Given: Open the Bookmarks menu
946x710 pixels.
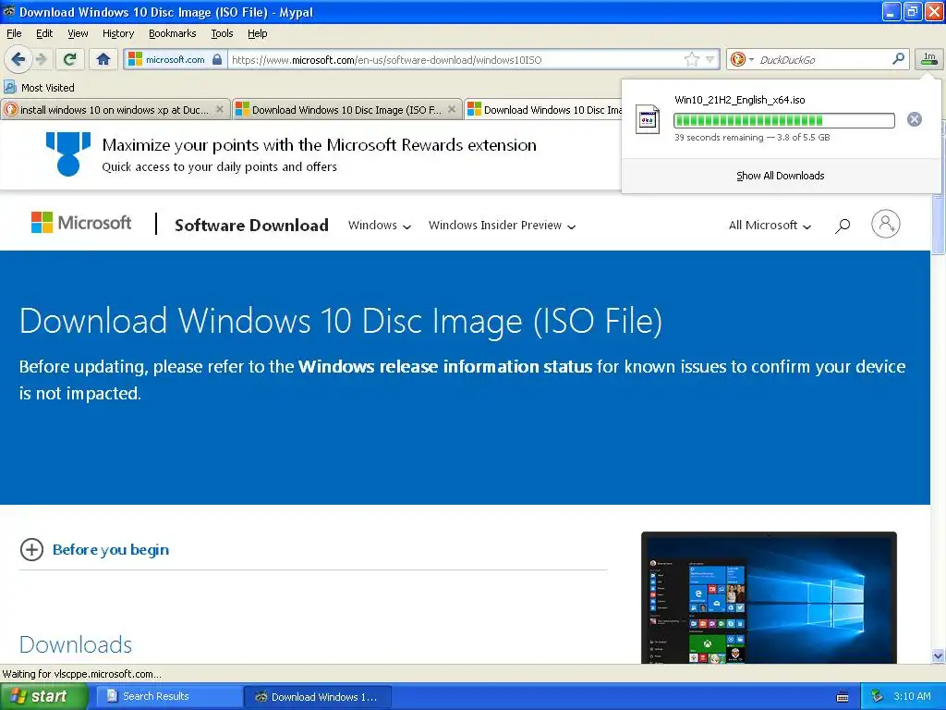Looking at the screenshot, I should (x=172, y=33).
